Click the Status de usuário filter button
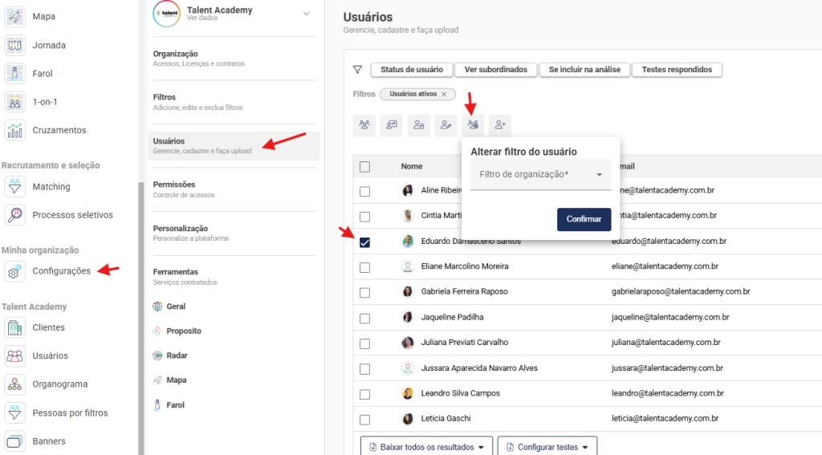The width and height of the screenshot is (822, 455). [411, 70]
